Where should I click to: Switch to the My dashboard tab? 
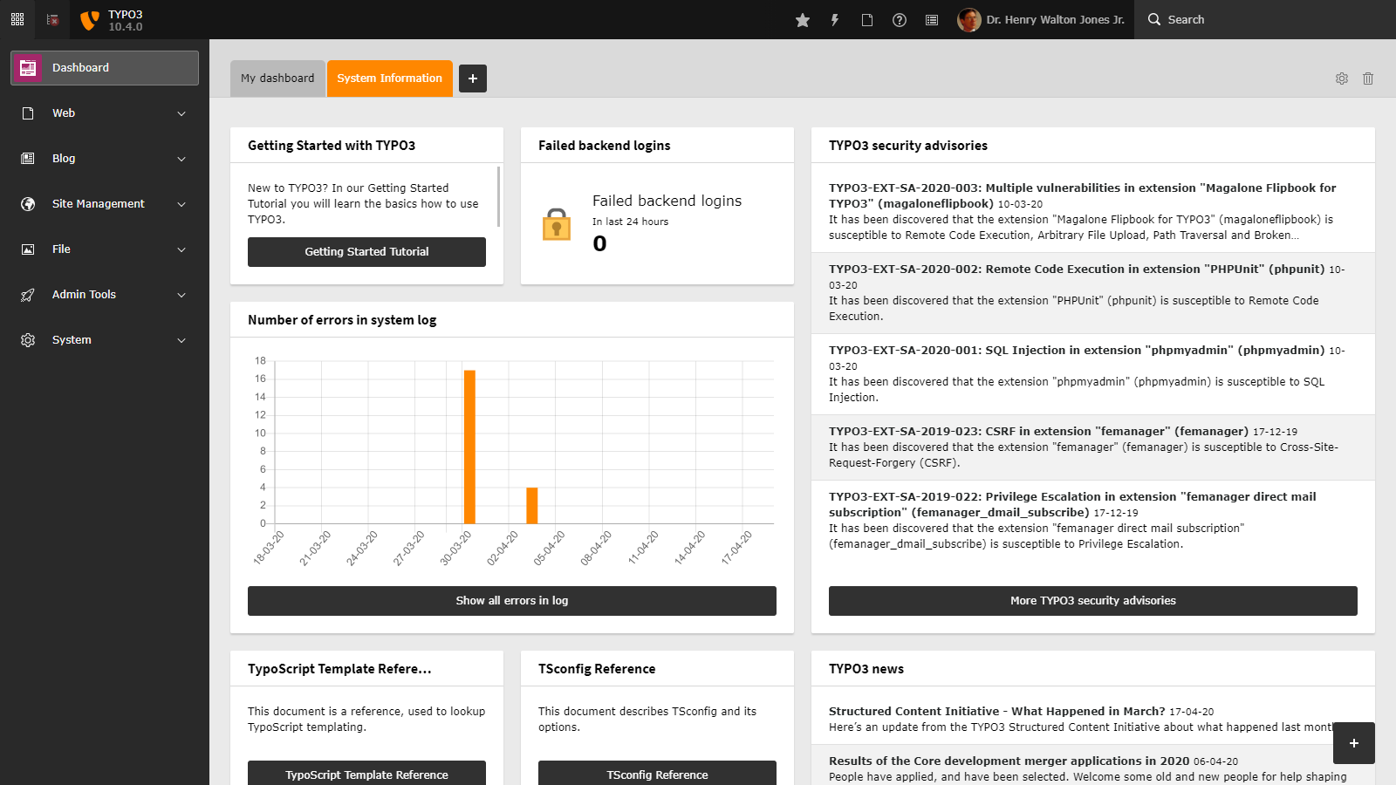click(x=277, y=78)
